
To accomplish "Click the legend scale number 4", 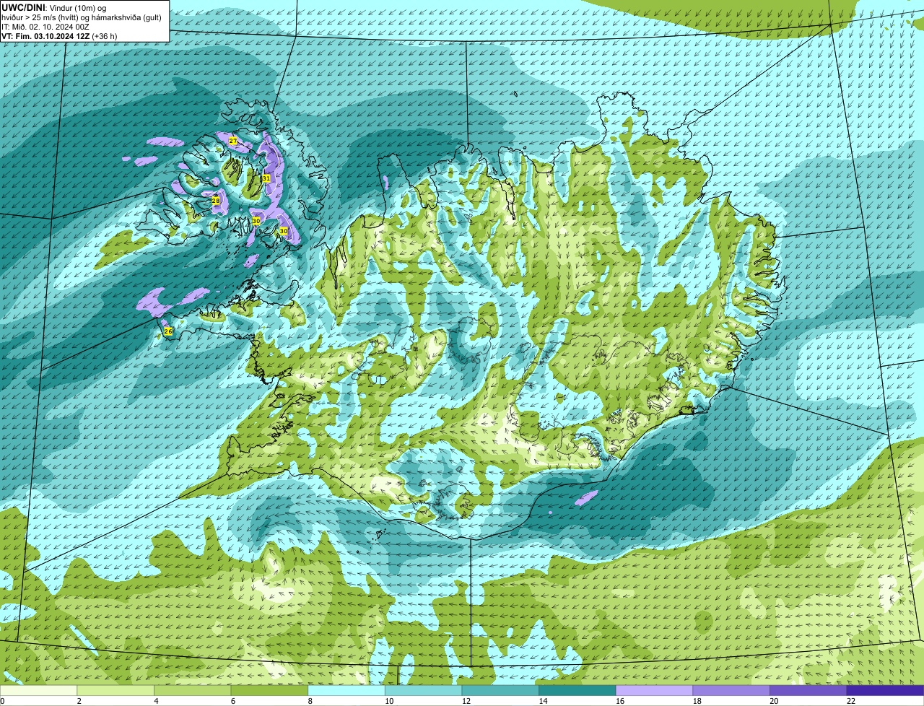I will click(156, 701).
